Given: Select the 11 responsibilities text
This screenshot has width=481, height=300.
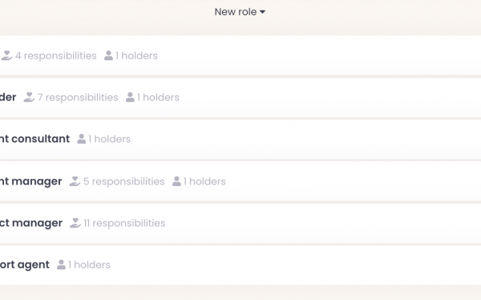Looking at the screenshot, I should coord(124,224).
